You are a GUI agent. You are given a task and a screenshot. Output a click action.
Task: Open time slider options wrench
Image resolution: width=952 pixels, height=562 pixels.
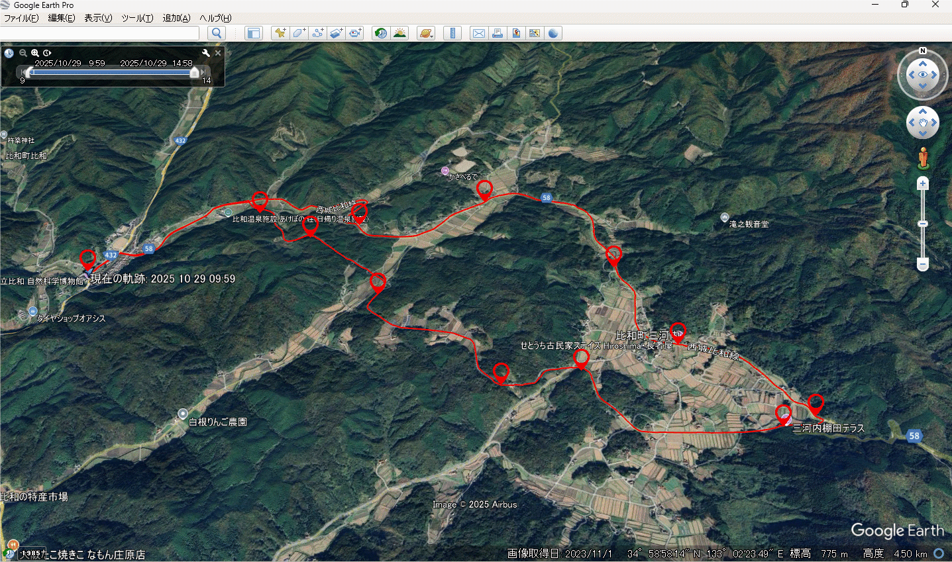point(205,53)
